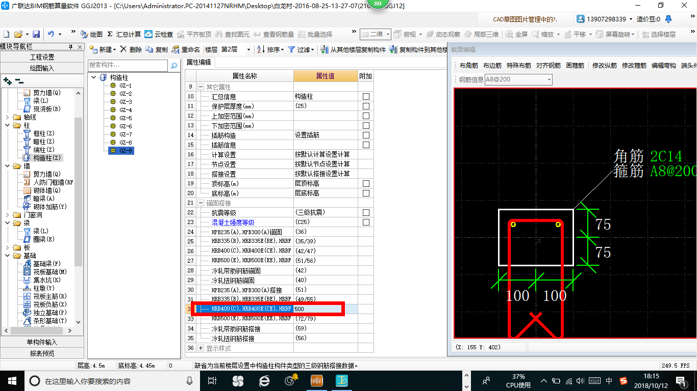The width and height of the screenshot is (697, 391).
Task: Open Windows Task View in the taskbar
Action: (x=213, y=380)
